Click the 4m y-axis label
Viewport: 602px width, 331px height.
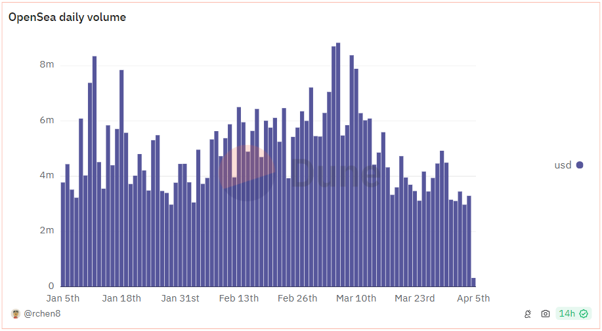[47, 176]
